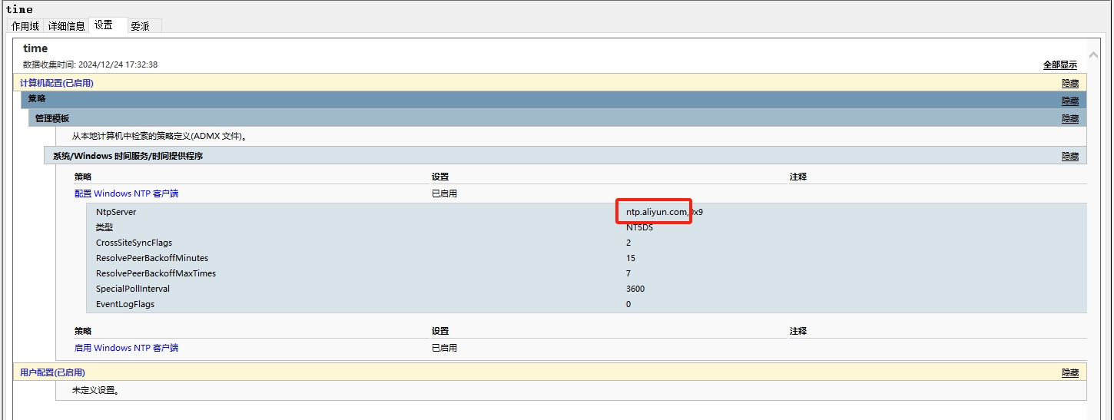Hide the 策略 section
The image size is (1114, 420).
pyautogui.click(x=1070, y=101)
